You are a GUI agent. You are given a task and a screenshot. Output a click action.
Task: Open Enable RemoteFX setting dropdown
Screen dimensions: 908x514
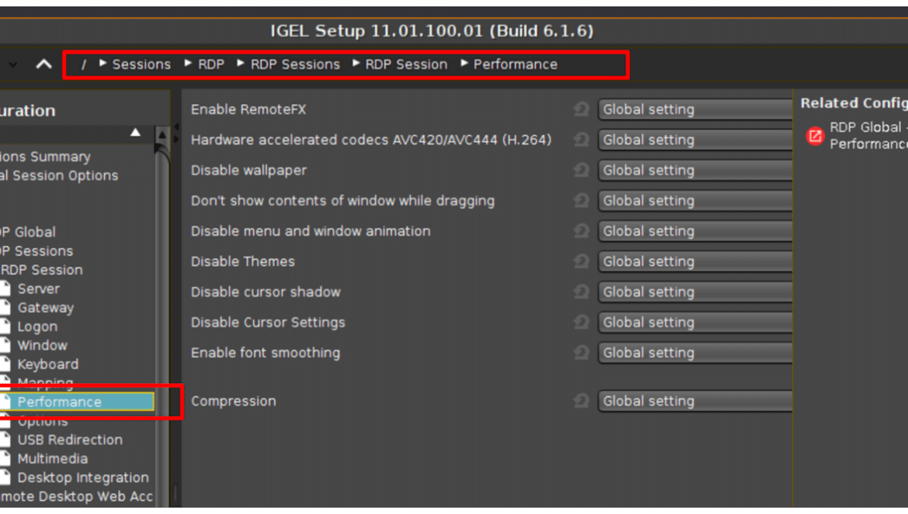tap(695, 109)
